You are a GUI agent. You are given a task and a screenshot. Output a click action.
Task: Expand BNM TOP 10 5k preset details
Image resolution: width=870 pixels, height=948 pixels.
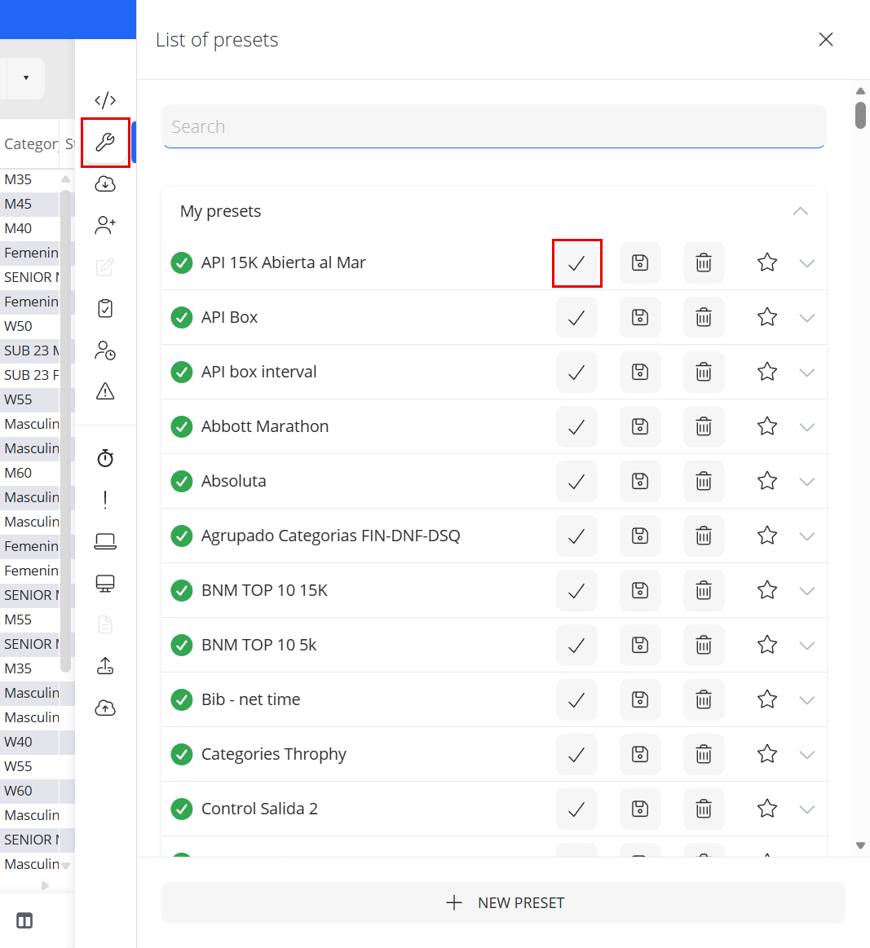[807, 646]
